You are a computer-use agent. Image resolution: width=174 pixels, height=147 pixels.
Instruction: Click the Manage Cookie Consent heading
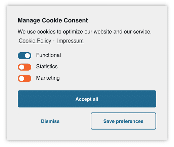click(53, 20)
